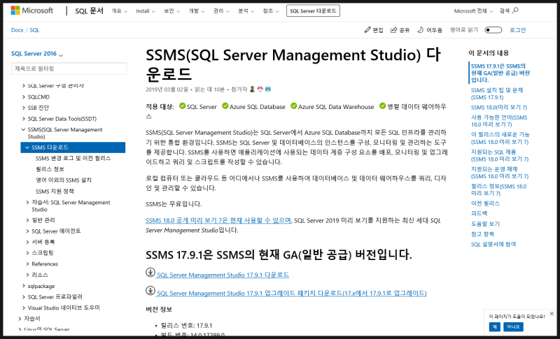This screenshot has height=339, width=560.
Task: Jump to SSMS 18.0(미리 보기 7) section
Action: point(498,108)
